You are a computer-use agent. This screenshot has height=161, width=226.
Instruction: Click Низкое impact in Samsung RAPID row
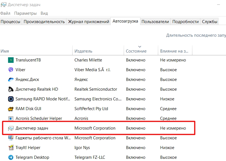[x=167, y=99]
